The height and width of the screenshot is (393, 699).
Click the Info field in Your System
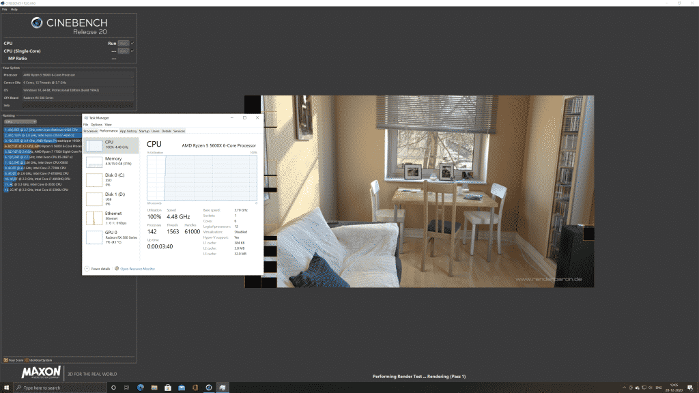coord(78,106)
